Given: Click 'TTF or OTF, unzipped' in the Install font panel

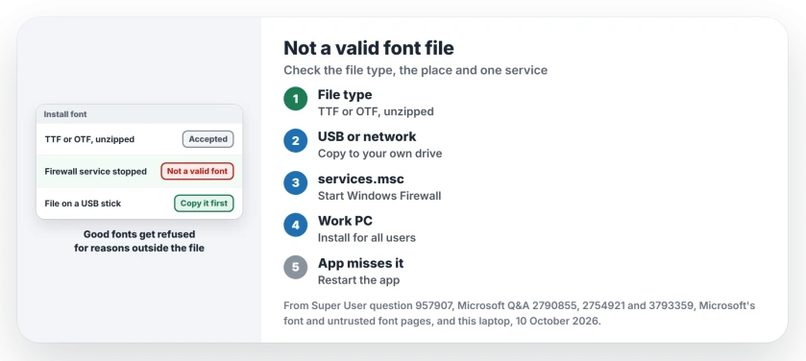Looking at the screenshot, I should (89, 139).
